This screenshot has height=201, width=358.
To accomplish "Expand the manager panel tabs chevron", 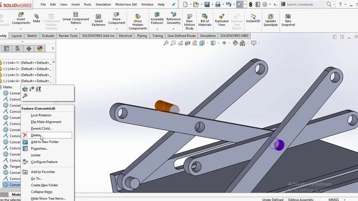I will pos(53,49).
